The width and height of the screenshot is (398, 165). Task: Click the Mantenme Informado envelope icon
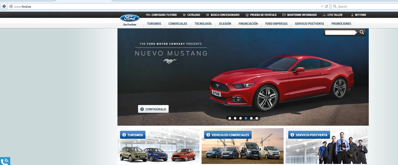284,15
